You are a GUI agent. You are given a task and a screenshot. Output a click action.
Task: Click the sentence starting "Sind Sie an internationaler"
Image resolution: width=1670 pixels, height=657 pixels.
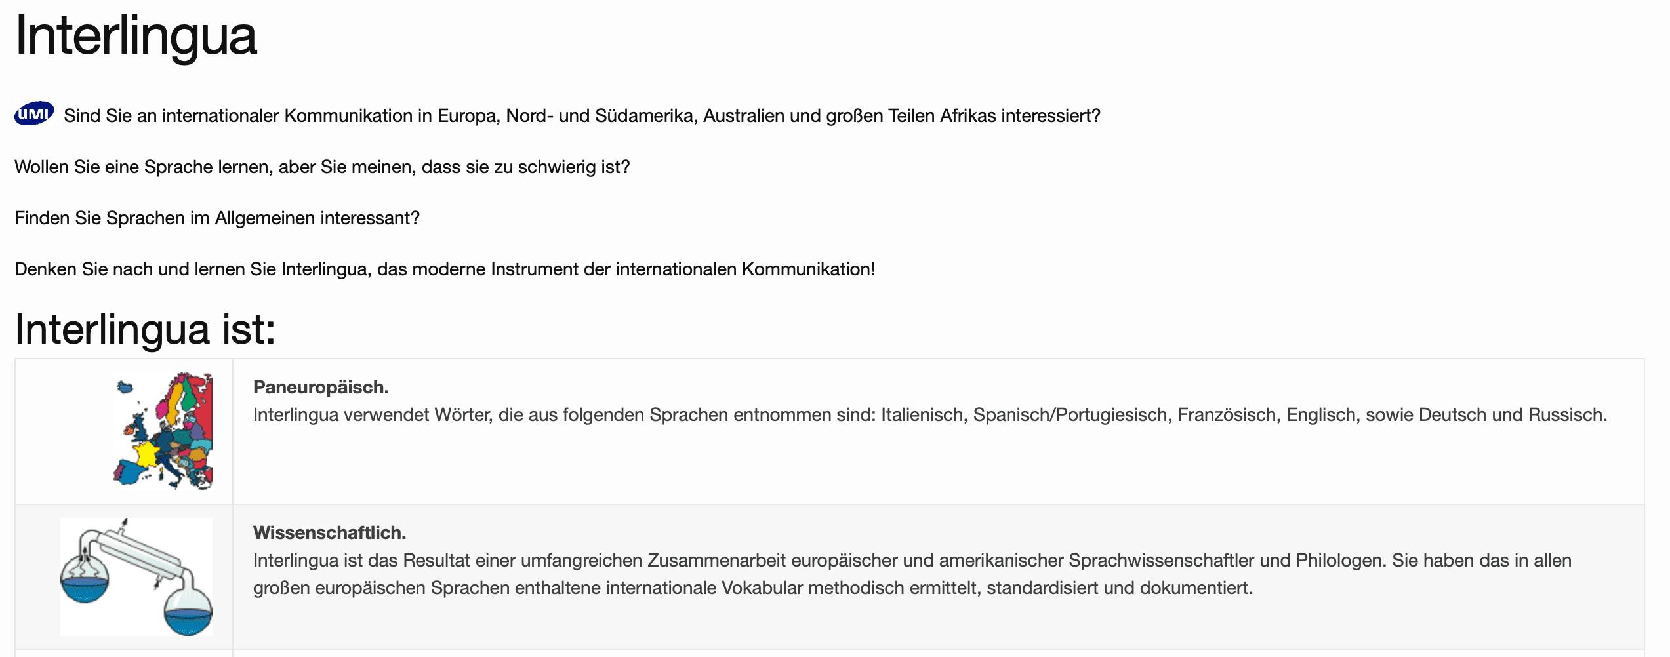pyautogui.click(x=581, y=116)
